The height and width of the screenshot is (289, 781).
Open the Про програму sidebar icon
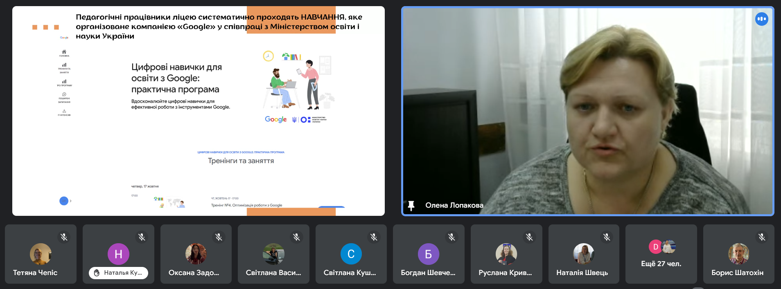pyautogui.click(x=64, y=81)
